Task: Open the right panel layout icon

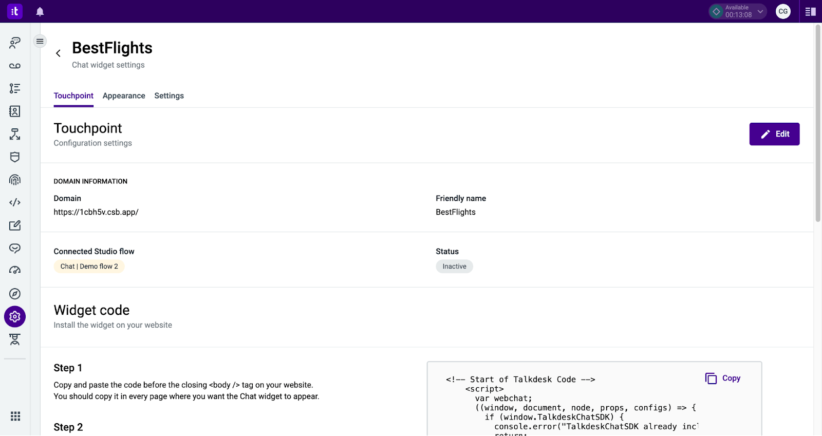Action: point(811,11)
